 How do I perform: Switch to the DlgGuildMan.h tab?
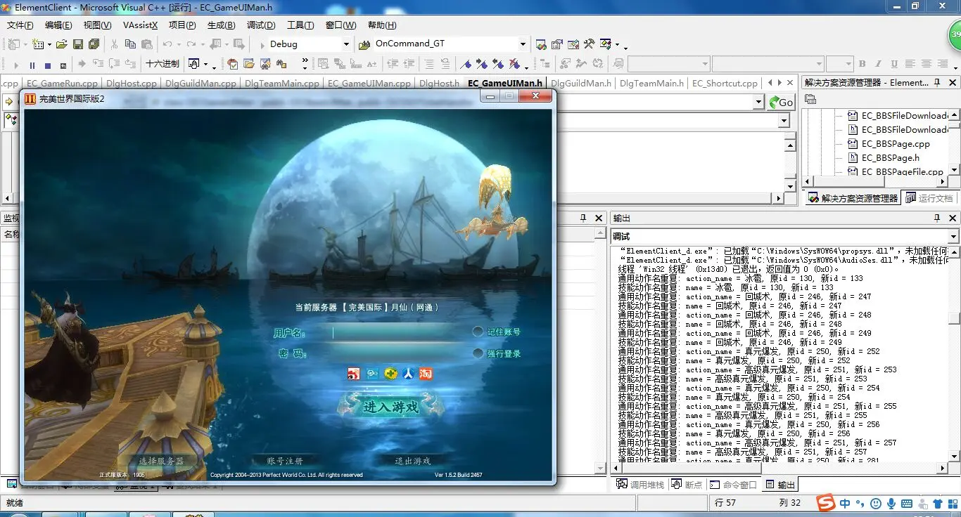click(x=581, y=83)
